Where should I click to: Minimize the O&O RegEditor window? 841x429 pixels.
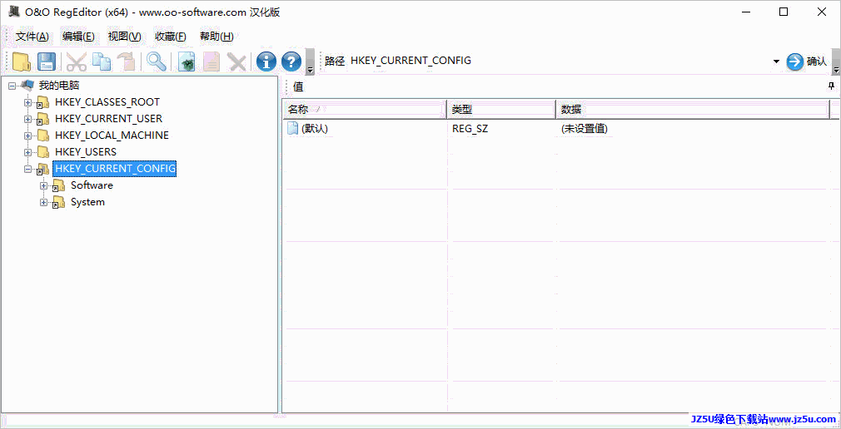(x=745, y=12)
